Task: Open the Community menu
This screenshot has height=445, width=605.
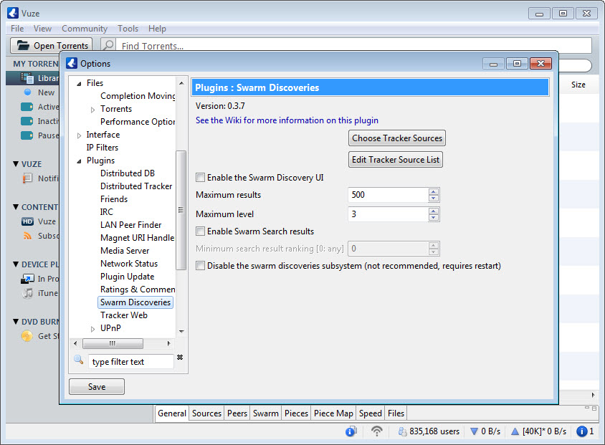Action: click(85, 29)
